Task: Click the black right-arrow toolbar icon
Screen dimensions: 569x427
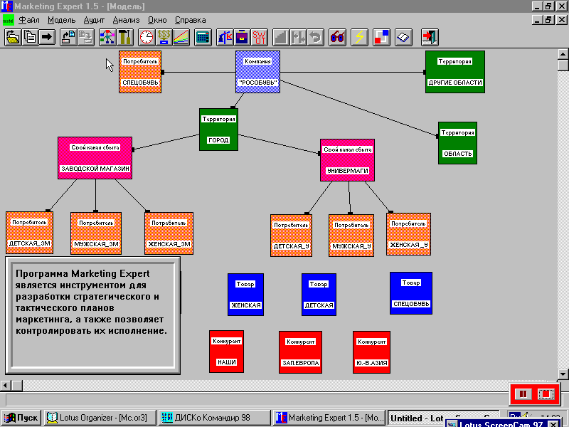Action: (x=47, y=37)
